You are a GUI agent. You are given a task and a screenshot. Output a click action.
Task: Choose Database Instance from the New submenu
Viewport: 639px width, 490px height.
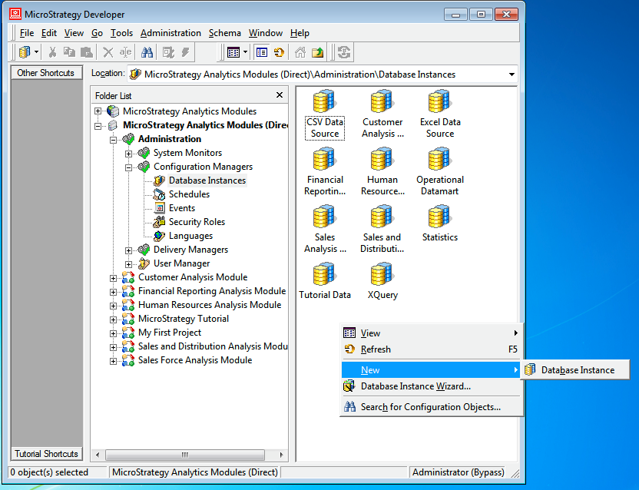point(577,370)
